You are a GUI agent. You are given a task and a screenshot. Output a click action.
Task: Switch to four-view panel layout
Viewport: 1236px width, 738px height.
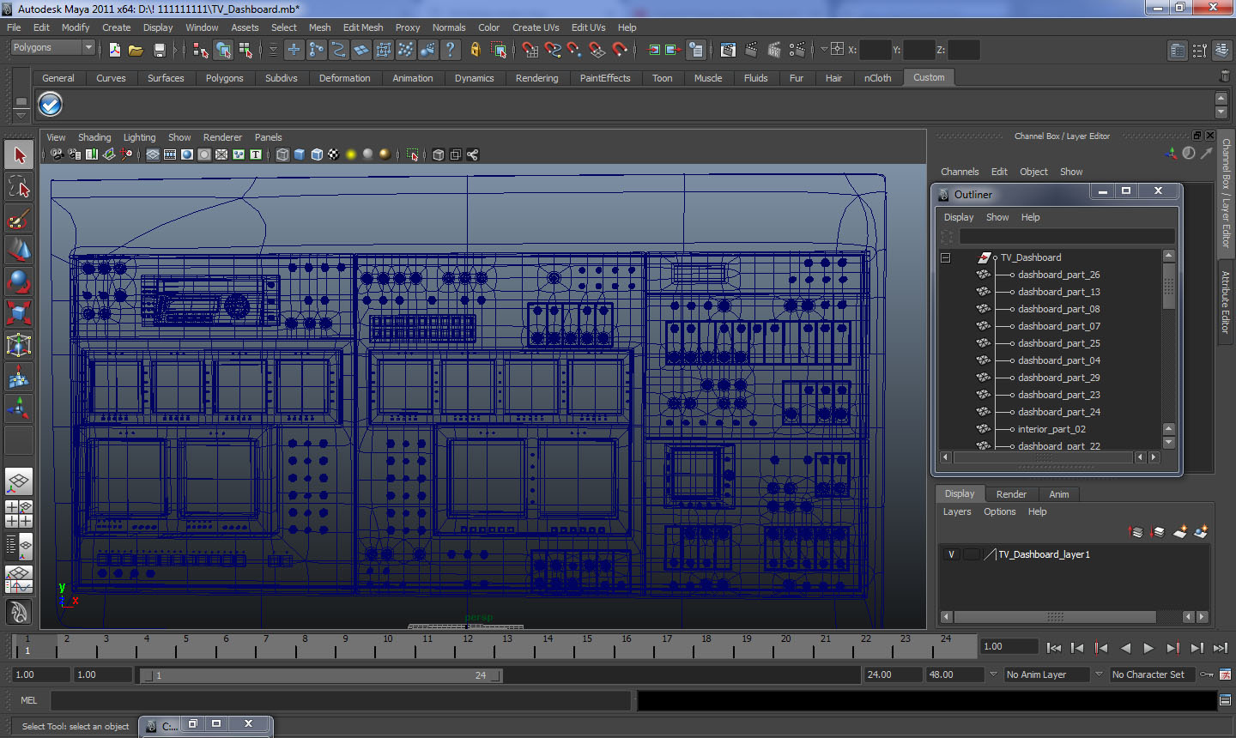(19, 513)
